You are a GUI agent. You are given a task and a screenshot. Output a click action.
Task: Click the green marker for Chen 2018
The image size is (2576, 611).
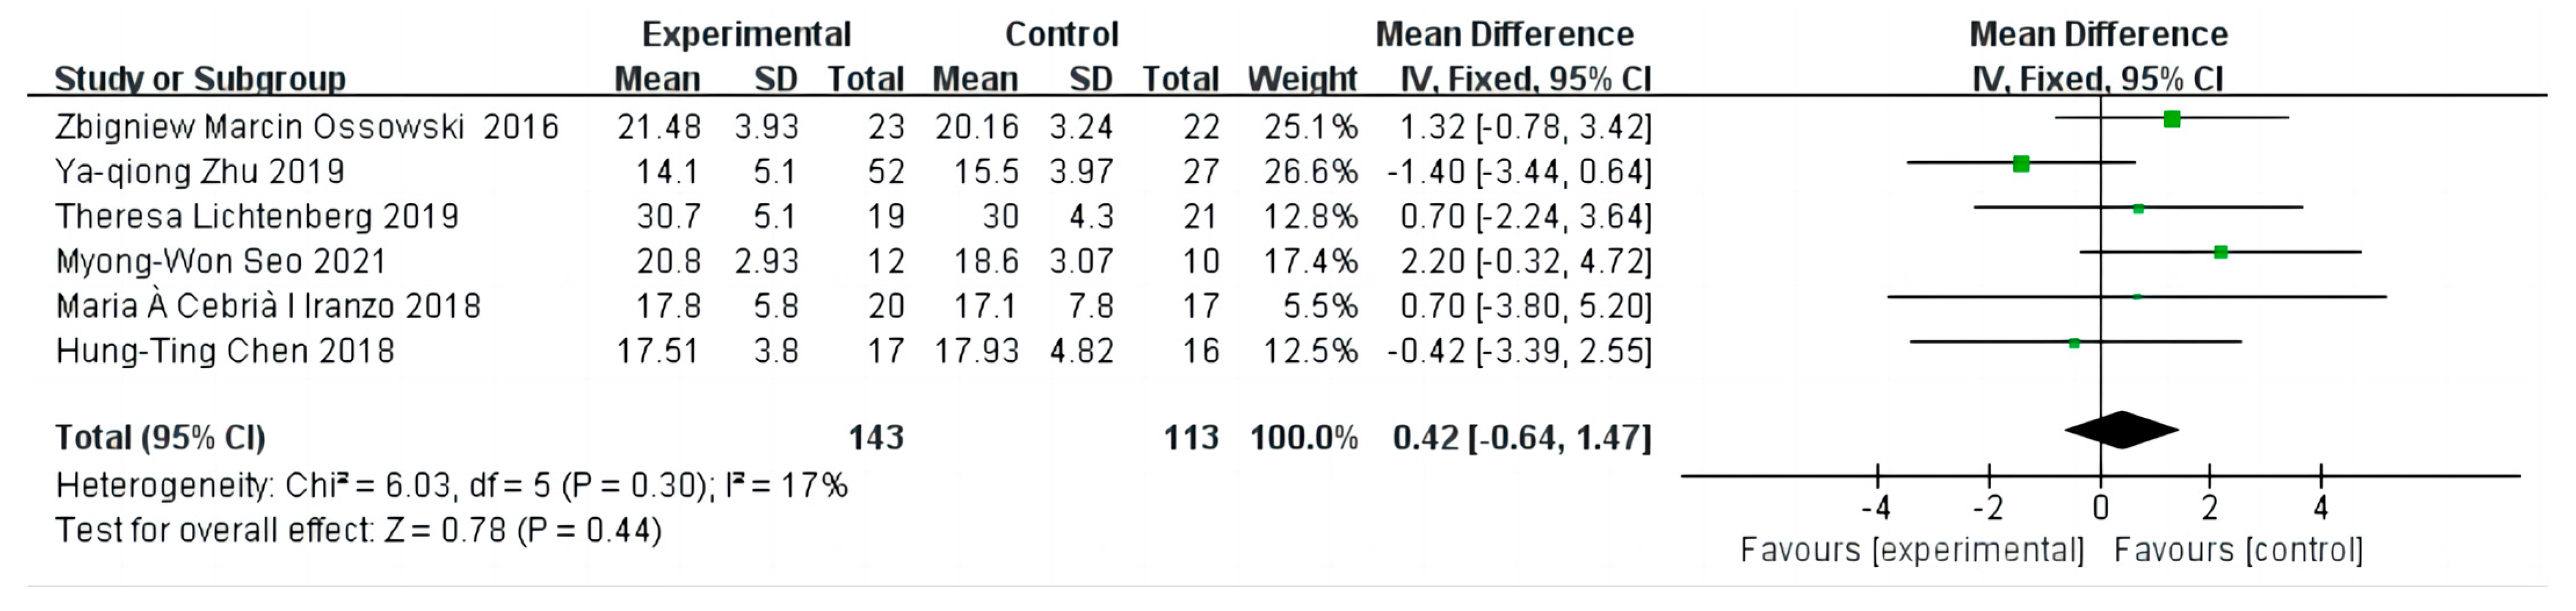click(2074, 343)
